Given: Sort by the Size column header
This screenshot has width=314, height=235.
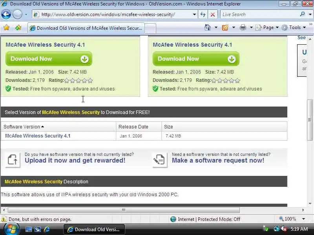Looking at the screenshot, I should (224, 127).
